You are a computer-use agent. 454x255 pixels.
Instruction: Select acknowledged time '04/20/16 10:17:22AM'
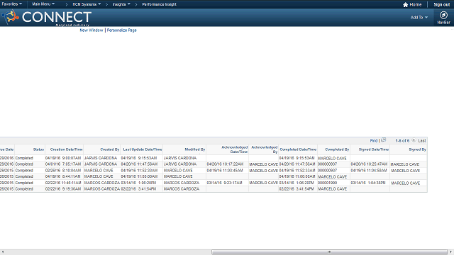[x=225, y=164]
